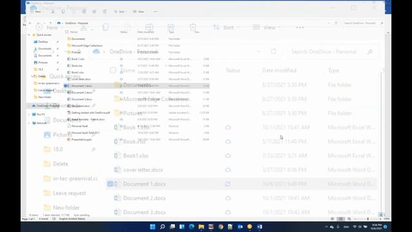This screenshot has width=412, height=232.
Task: Select Getting started with OneDrive.pdf in small list
Action: click(91, 113)
